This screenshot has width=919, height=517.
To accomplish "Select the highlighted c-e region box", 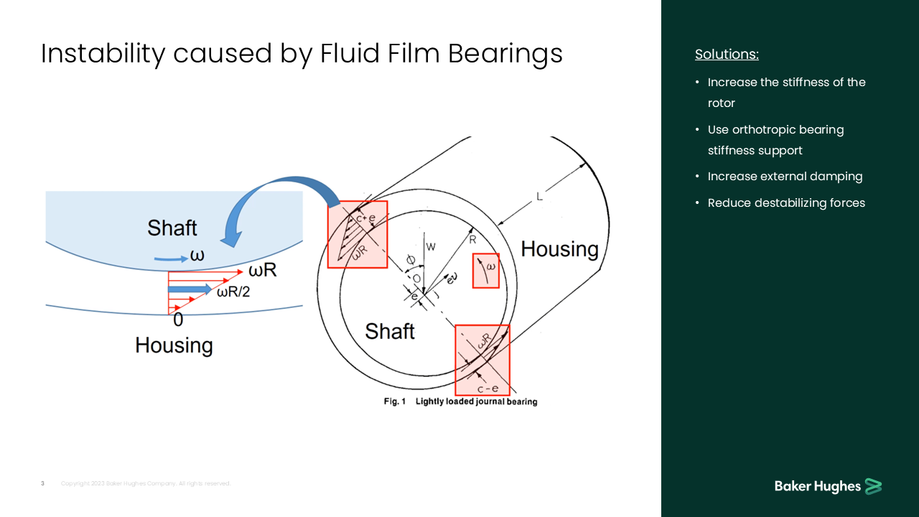I will 482,360.
